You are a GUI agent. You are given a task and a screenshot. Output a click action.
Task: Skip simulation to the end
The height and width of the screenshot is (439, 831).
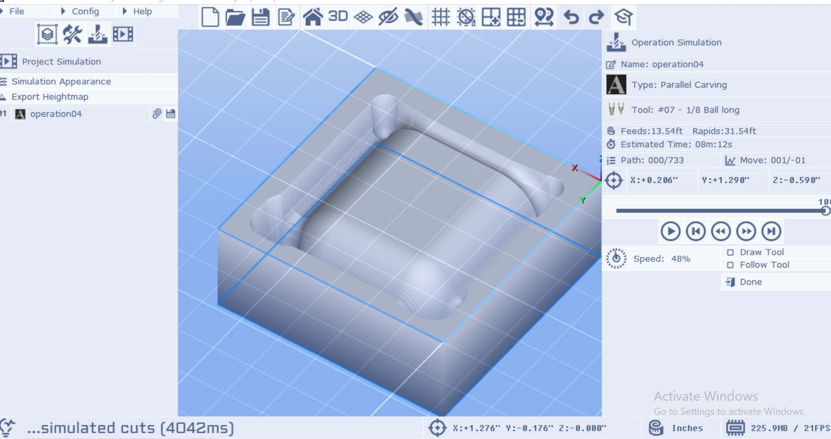pyautogui.click(x=771, y=231)
